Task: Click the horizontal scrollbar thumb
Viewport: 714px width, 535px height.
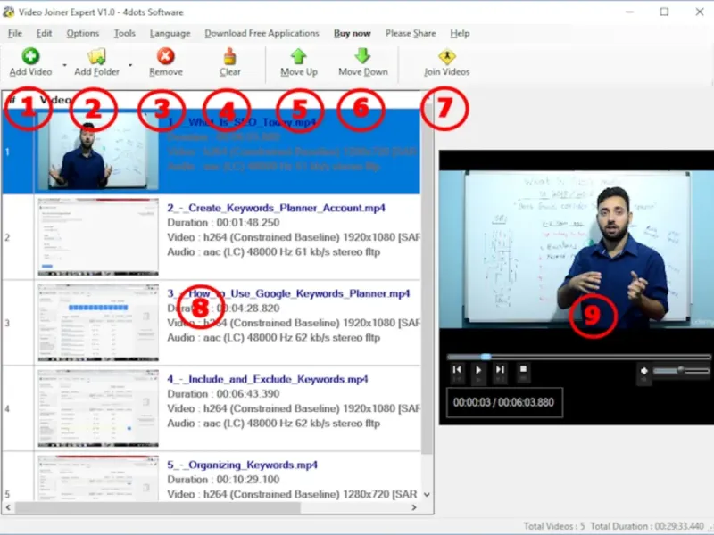Action: point(158,507)
